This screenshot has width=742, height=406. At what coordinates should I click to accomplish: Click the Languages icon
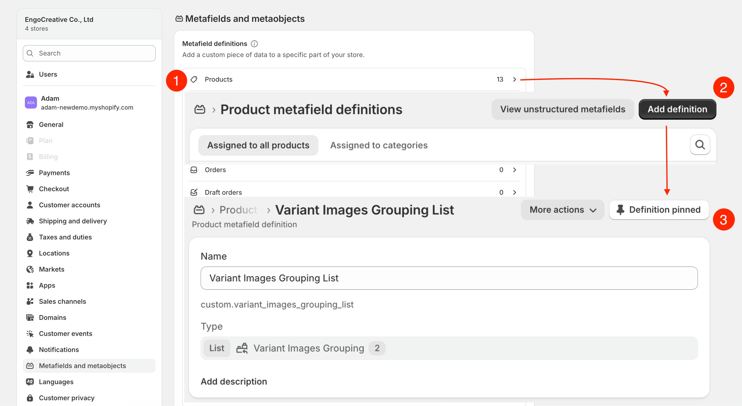coord(30,382)
